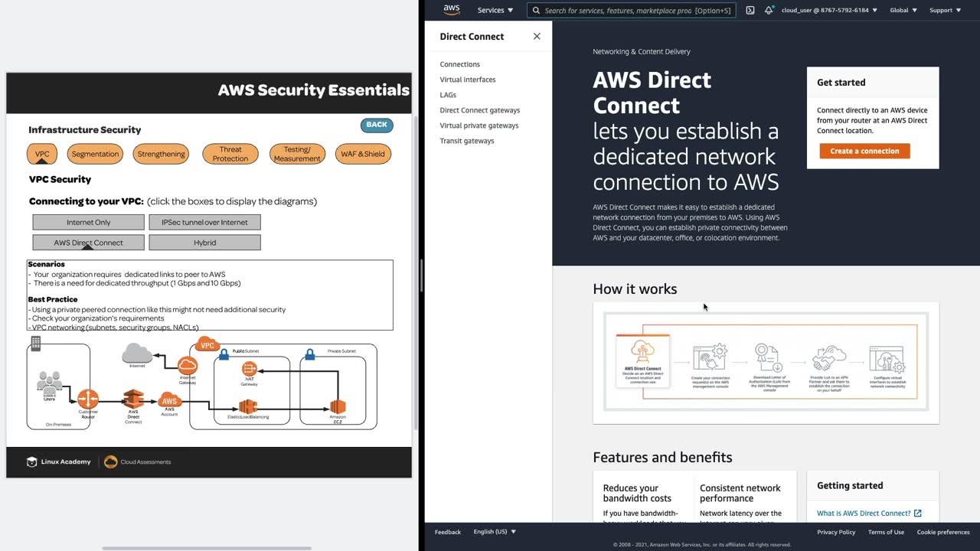The height and width of the screenshot is (551, 980).
Task: Open Transit gateways in the sidebar
Action: tap(466, 141)
